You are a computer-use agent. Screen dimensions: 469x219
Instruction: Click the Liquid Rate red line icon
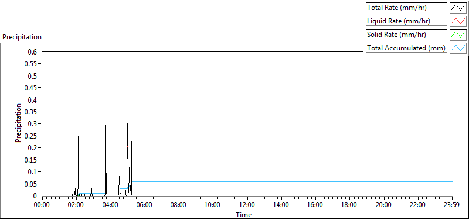(458, 21)
